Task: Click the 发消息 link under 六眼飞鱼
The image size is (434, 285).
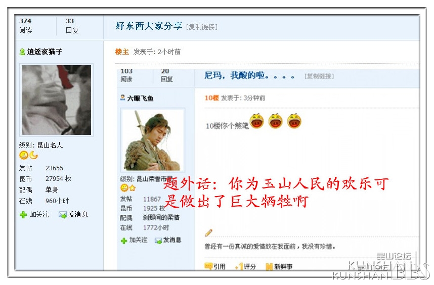Action: point(172,240)
